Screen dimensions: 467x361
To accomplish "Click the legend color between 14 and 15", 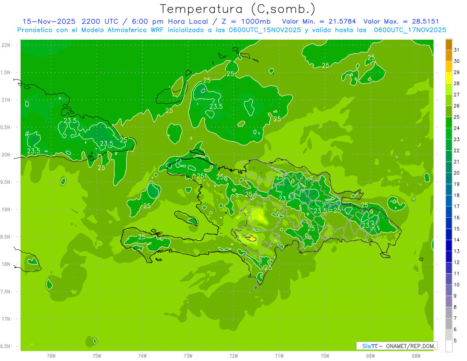I will coord(449,234).
